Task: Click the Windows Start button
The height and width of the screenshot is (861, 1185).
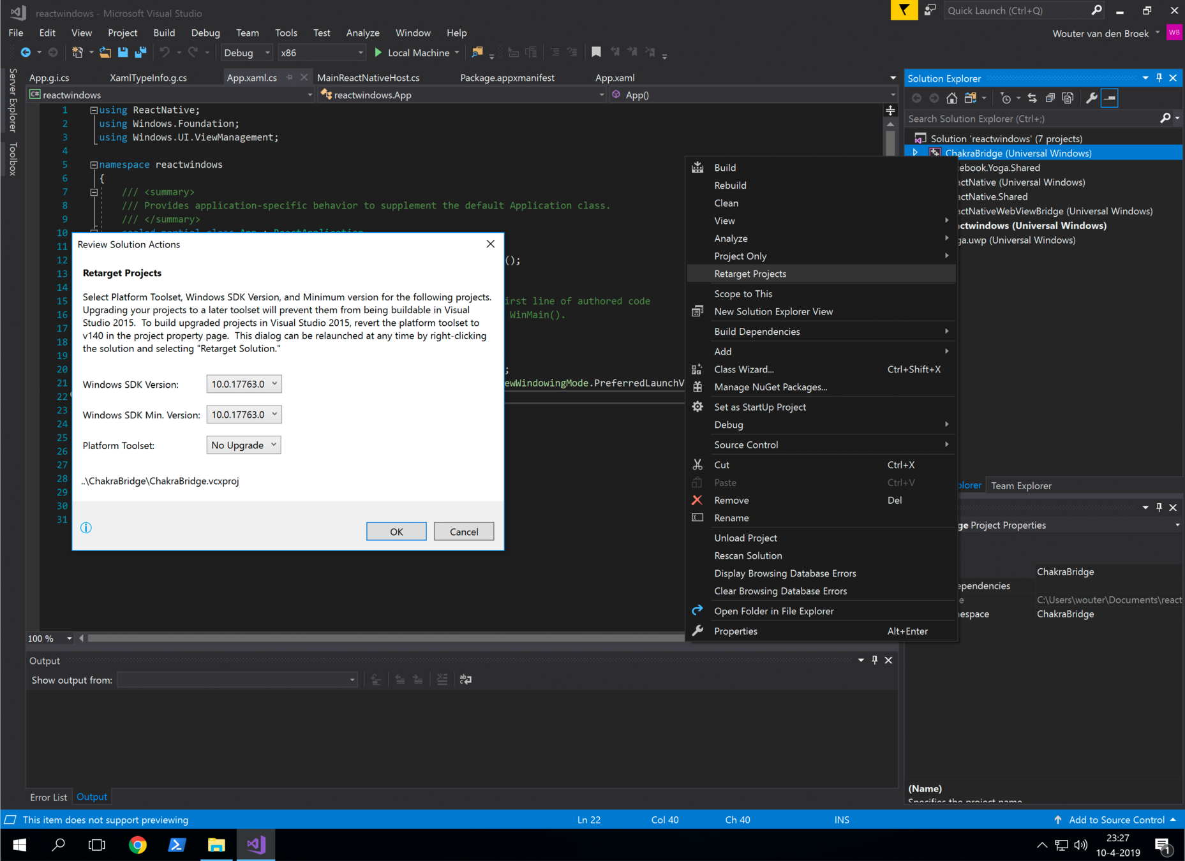Action: [19, 845]
